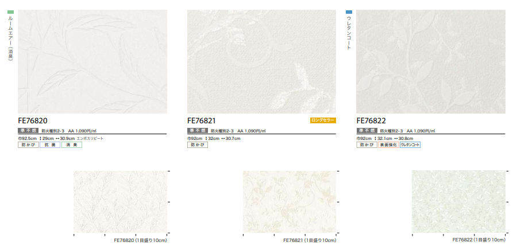Click the 防かび tag for FE76822
The height and width of the screenshot is (250, 517).
point(366,145)
